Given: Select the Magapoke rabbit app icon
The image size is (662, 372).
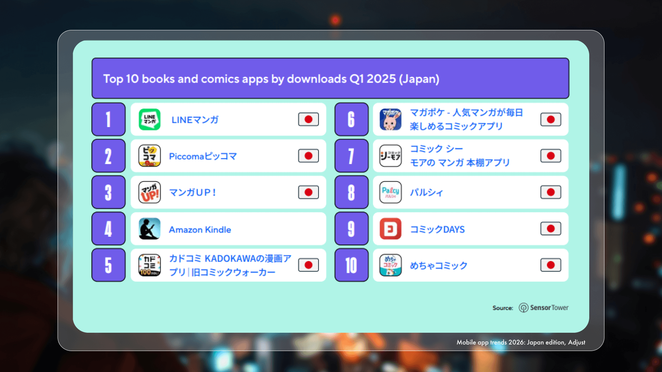Looking at the screenshot, I should (x=390, y=120).
